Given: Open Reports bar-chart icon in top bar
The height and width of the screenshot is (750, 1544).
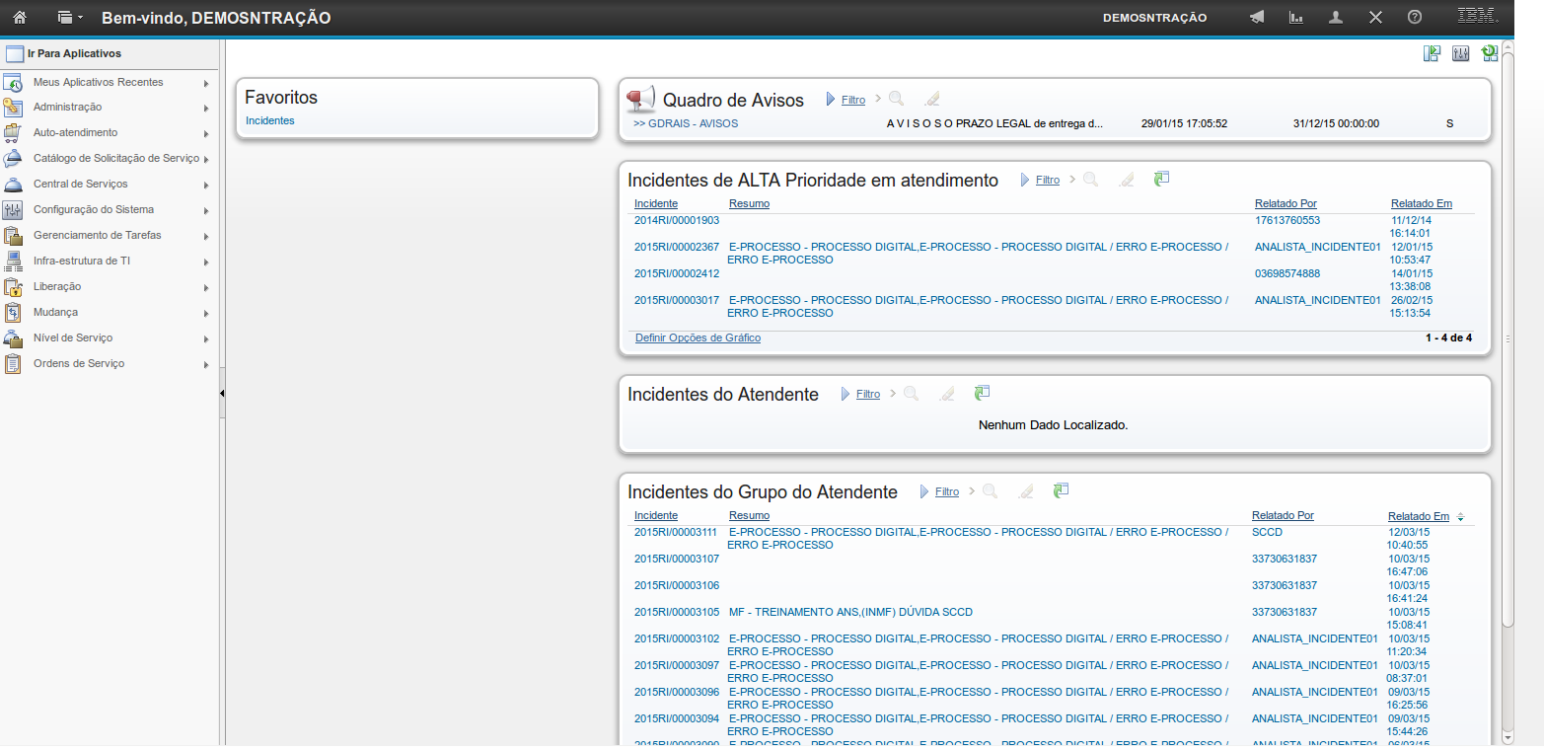Looking at the screenshot, I should pos(1296,18).
